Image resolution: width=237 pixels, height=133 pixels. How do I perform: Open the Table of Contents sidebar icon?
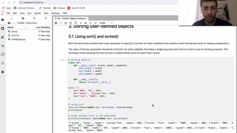(3, 63)
